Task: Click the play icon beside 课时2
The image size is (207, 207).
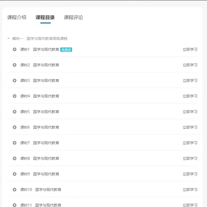Action: 15,65
